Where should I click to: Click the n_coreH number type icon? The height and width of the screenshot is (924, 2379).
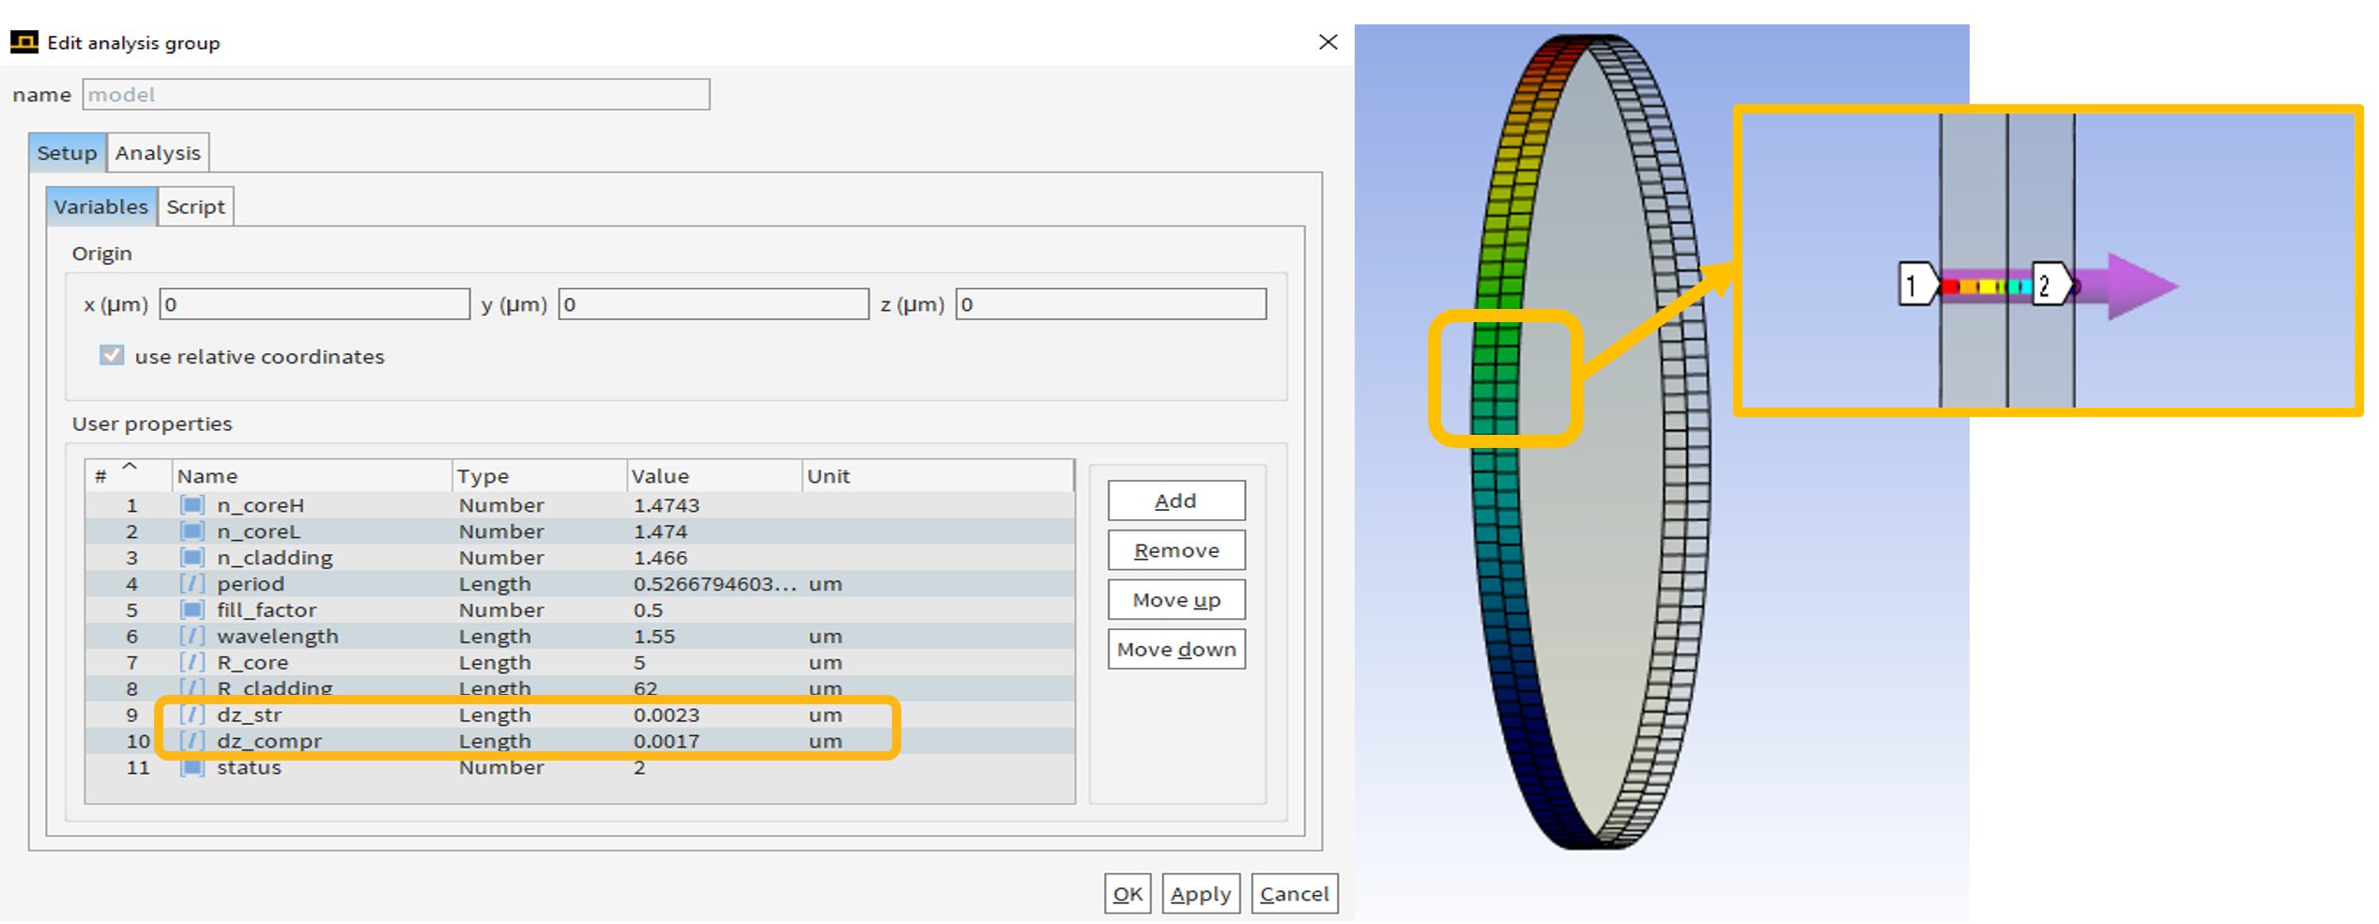[192, 505]
